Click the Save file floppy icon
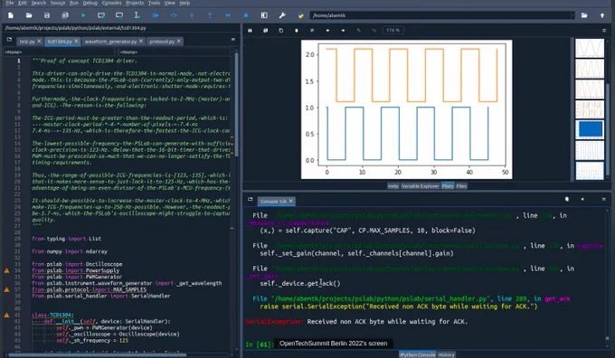 coord(47,15)
